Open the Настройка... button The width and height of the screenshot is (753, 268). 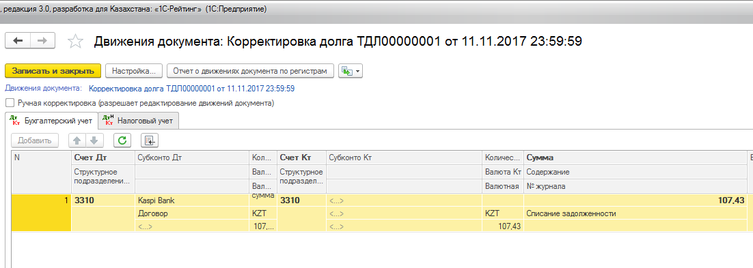coord(134,71)
